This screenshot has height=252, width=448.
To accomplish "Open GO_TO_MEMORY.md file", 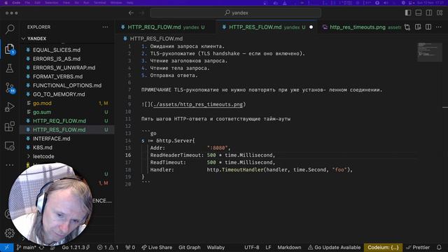I will (59, 94).
